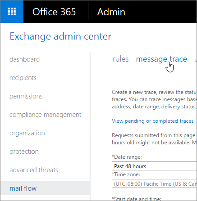
Task: Select compliance management in sidebar
Action: (x=45, y=115)
